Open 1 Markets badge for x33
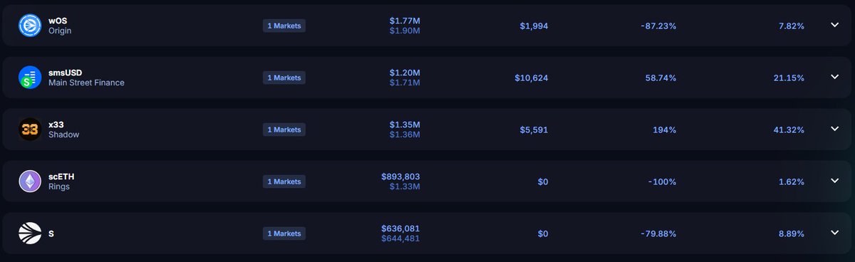The height and width of the screenshot is (262, 855). 284,130
